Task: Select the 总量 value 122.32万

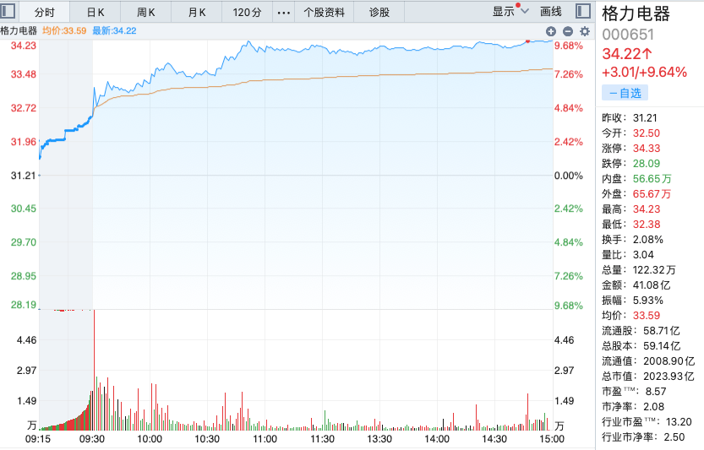Action: (654, 270)
